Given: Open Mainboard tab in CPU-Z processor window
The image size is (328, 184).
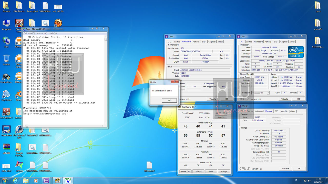Looking at the screenshot, I should 258,42.
